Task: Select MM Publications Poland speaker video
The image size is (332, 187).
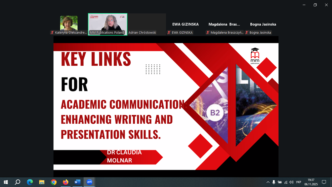Action: 107,24
